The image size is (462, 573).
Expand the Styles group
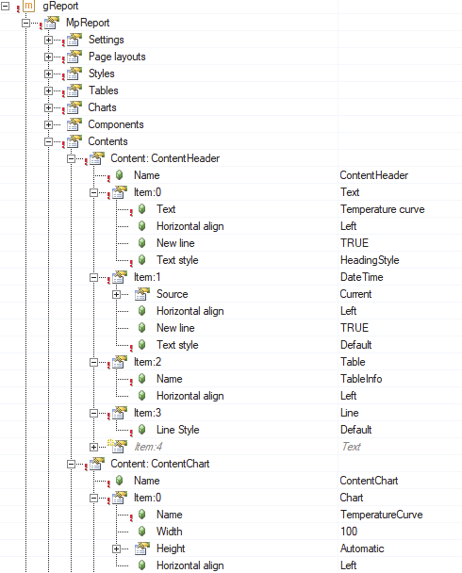point(48,74)
